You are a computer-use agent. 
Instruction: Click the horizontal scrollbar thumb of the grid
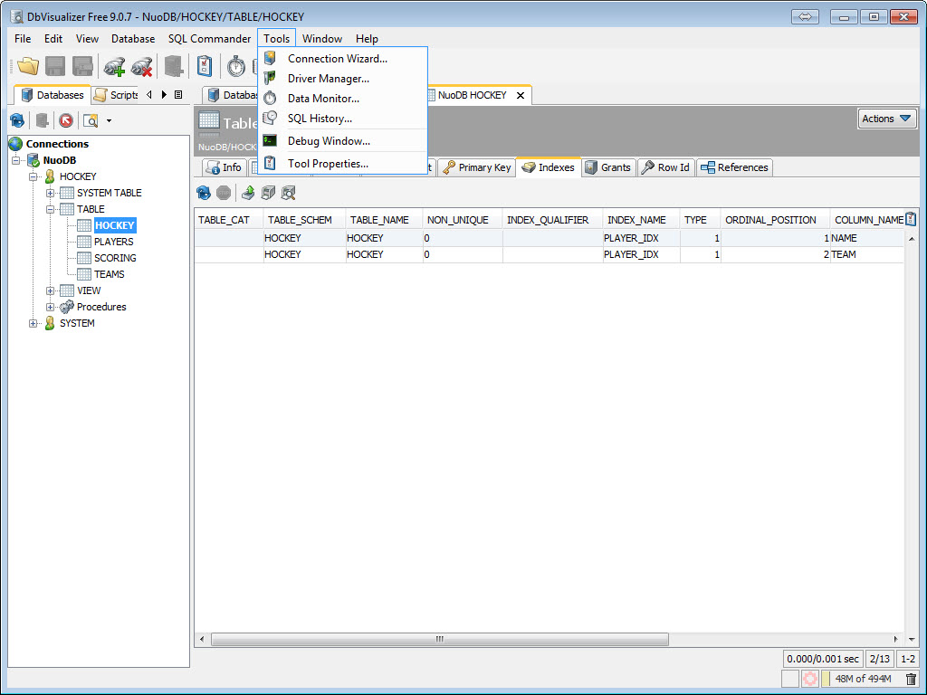[440, 640]
